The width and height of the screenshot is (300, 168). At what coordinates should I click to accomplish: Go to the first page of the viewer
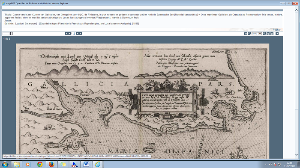click(66, 33)
